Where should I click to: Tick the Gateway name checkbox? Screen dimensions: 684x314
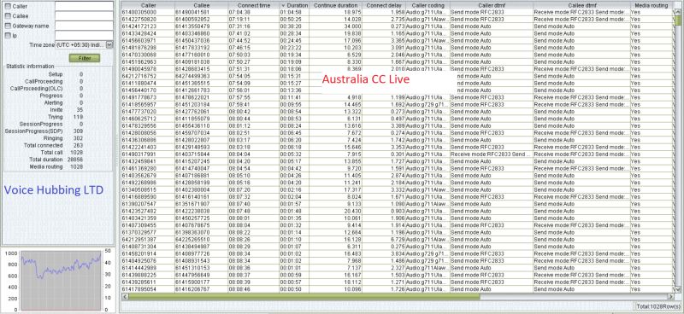coord(8,26)
